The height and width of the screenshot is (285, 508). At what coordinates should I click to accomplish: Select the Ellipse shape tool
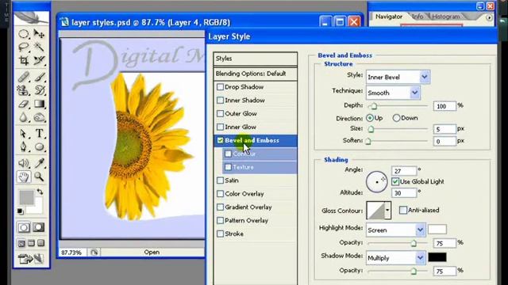(x=39, y=147)
